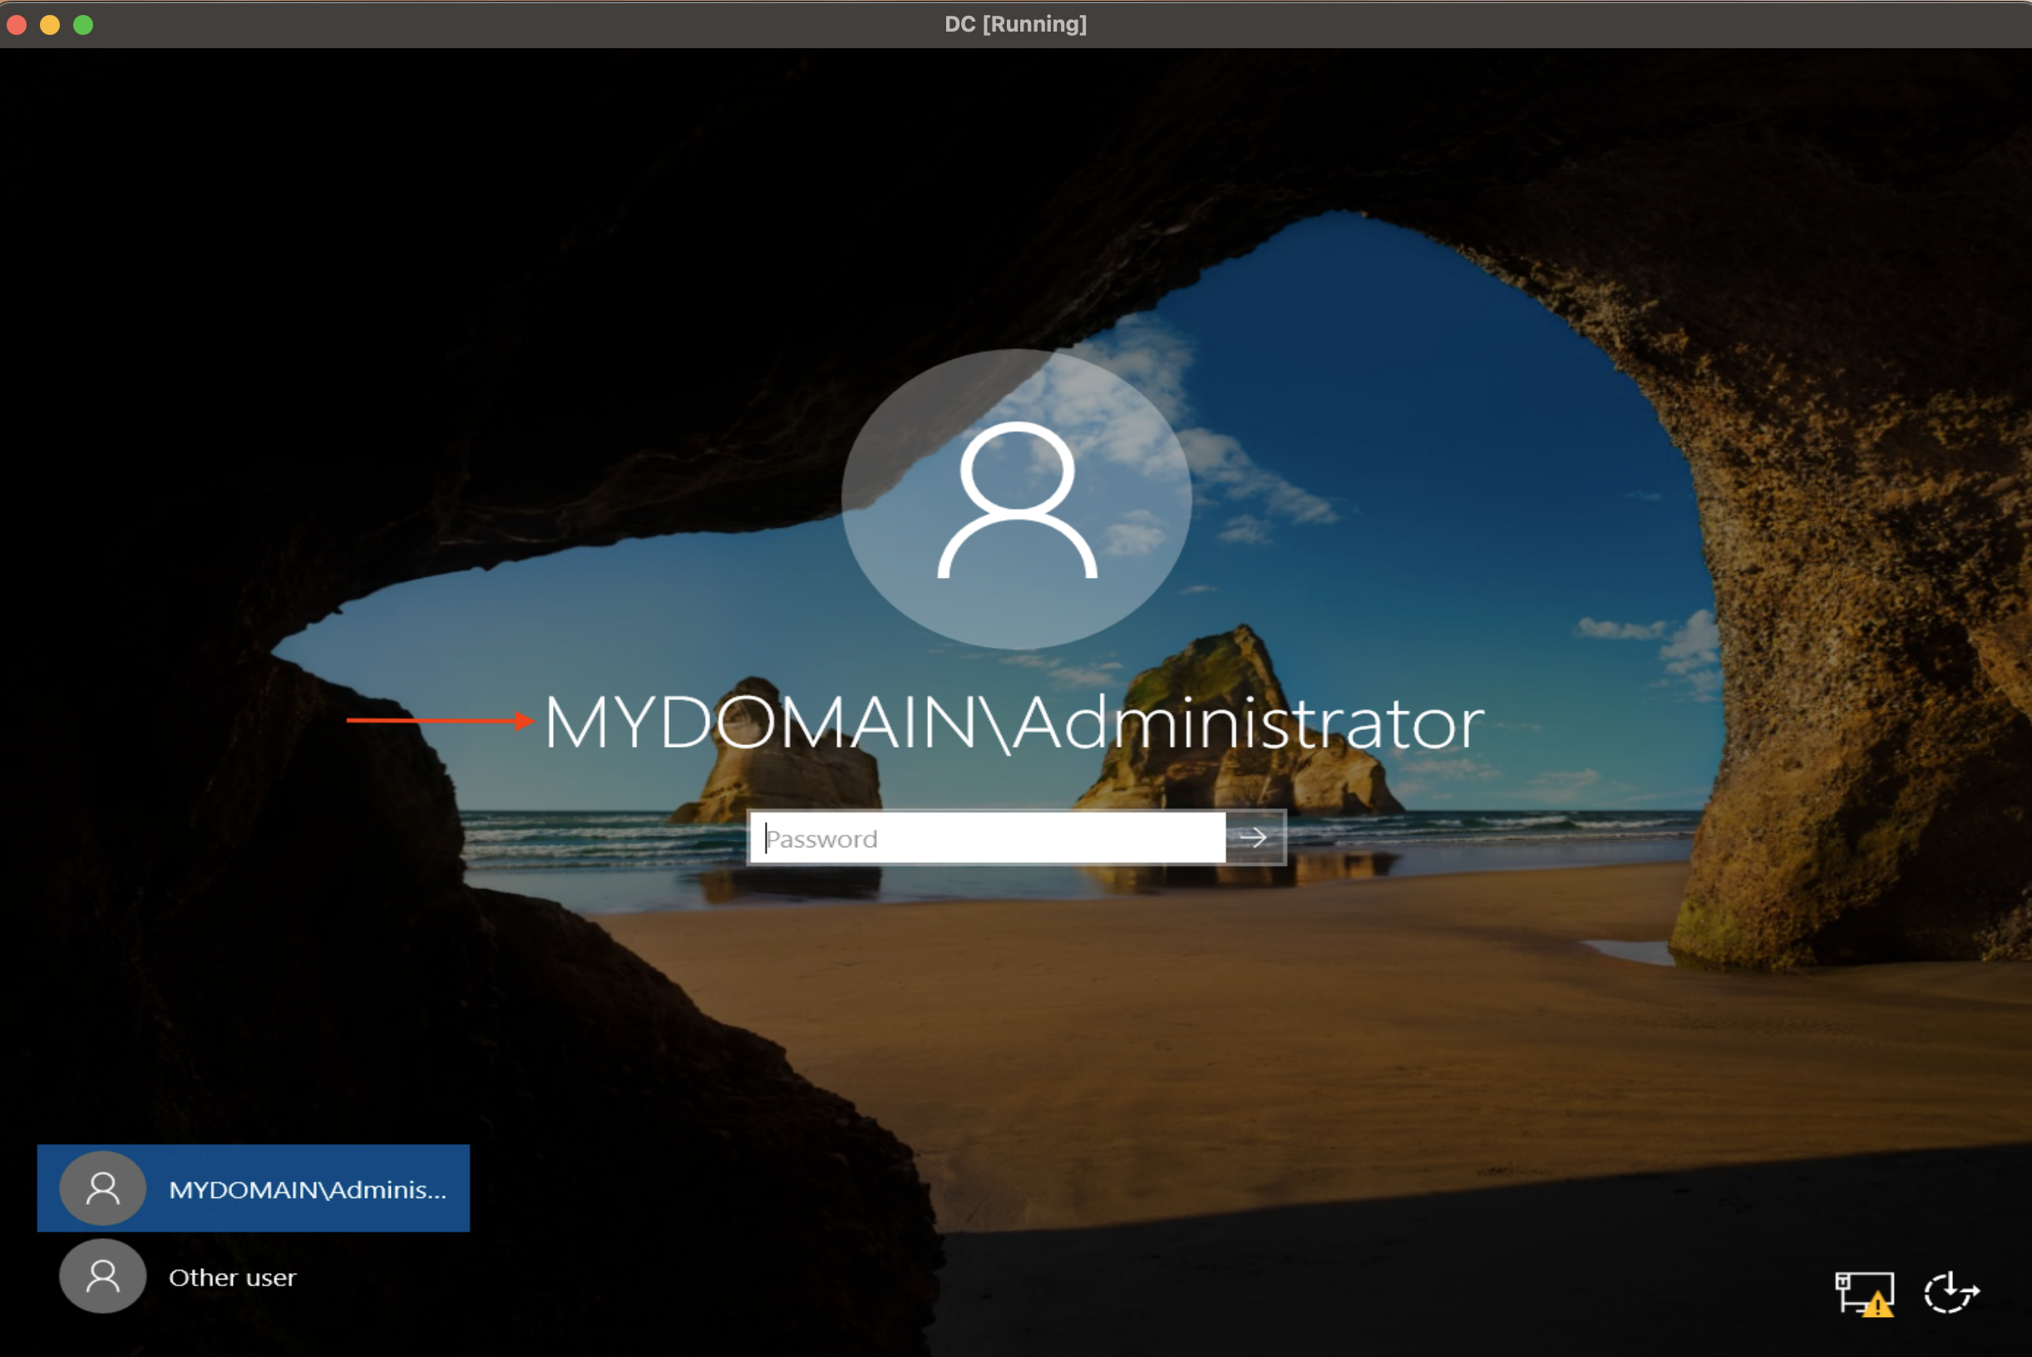This screenshot has width=2032, height=1357.
Task: Click the Other user label text
Action: [x=232, y=1277]
